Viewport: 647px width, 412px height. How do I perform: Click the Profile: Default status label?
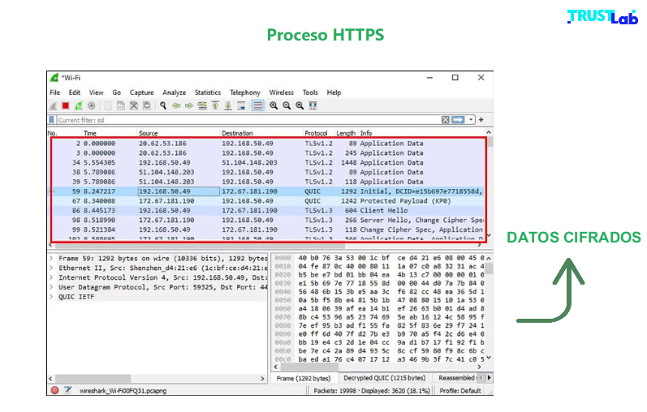(459, 390)
